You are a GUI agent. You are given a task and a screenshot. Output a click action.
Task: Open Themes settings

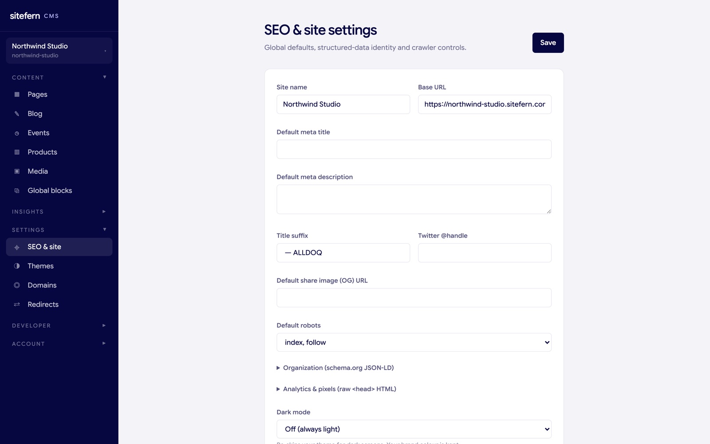pos(59,266)
